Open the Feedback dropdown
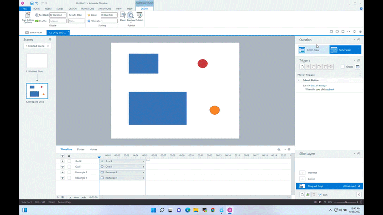Image resolution: width=383 pixels, height=215 pixels. tap(57, 15)
